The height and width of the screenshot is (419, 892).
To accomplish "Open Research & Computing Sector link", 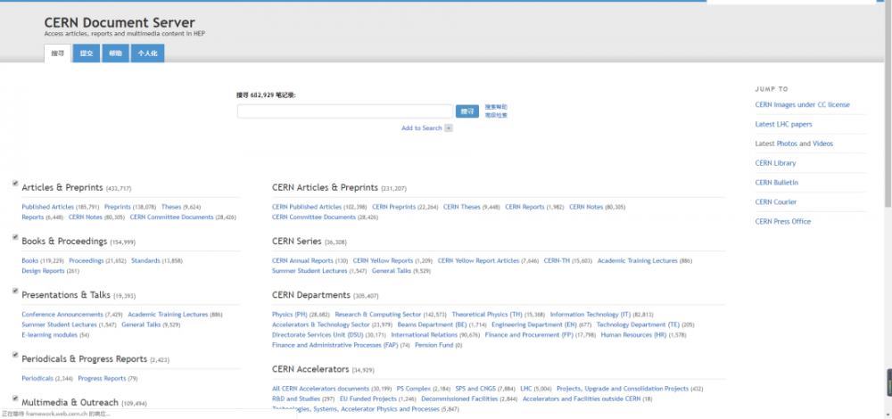I will (378, 315).
